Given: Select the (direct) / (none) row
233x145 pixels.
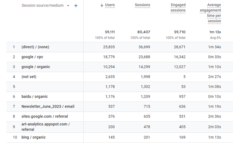Looking at the screenshot, I should (x=120, y=47).
